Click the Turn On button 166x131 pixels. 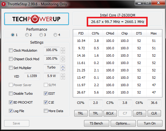150,123
